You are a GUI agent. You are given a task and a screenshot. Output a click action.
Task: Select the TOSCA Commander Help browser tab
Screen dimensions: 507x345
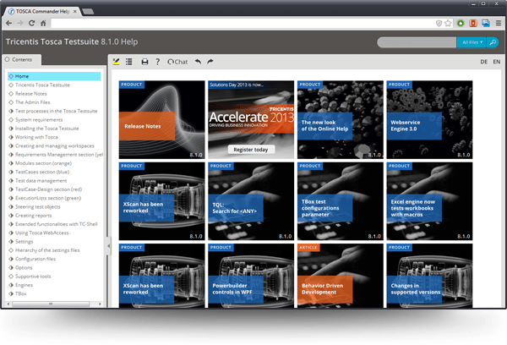click(42, 11)
